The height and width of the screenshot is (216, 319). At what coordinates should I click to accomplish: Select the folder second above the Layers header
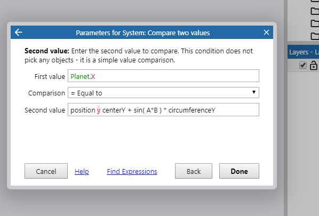315,23
